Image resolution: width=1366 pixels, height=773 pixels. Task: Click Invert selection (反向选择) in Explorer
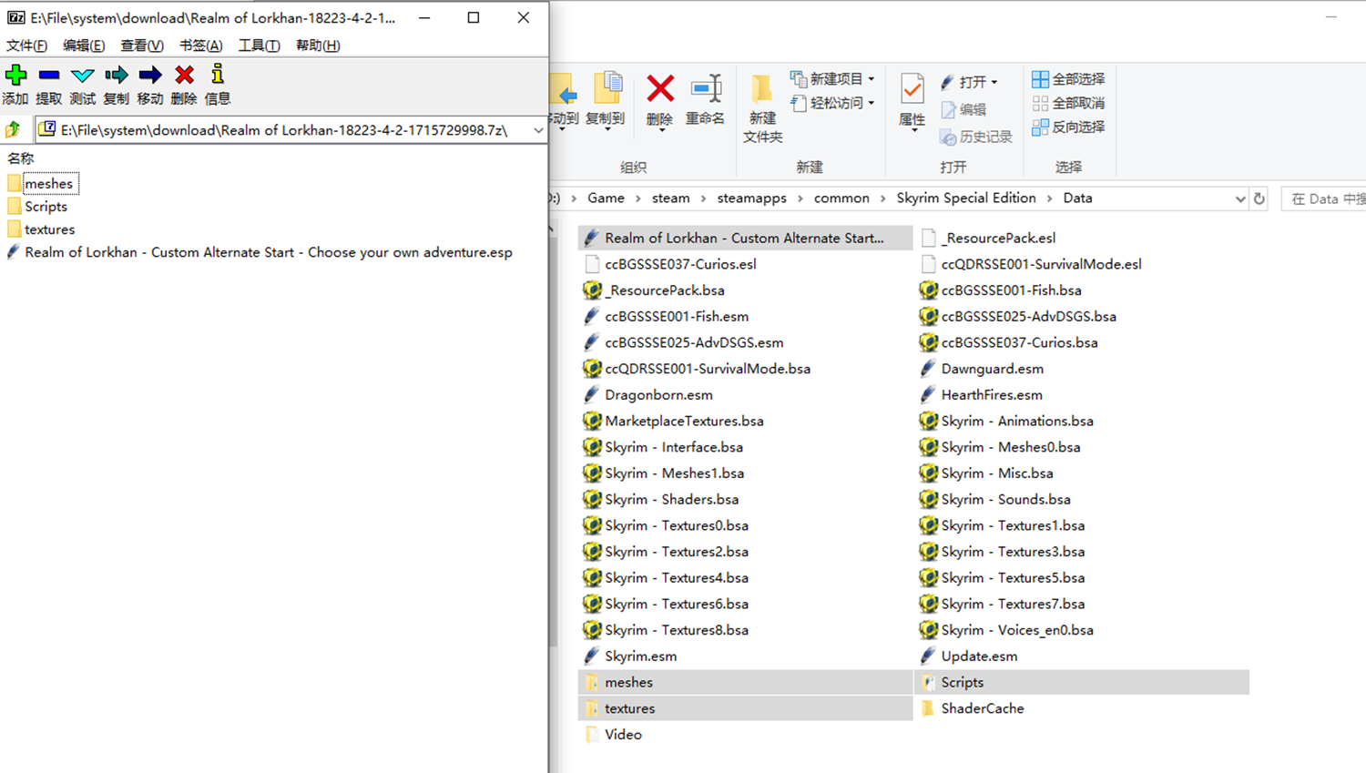(x=1068, y=127)
